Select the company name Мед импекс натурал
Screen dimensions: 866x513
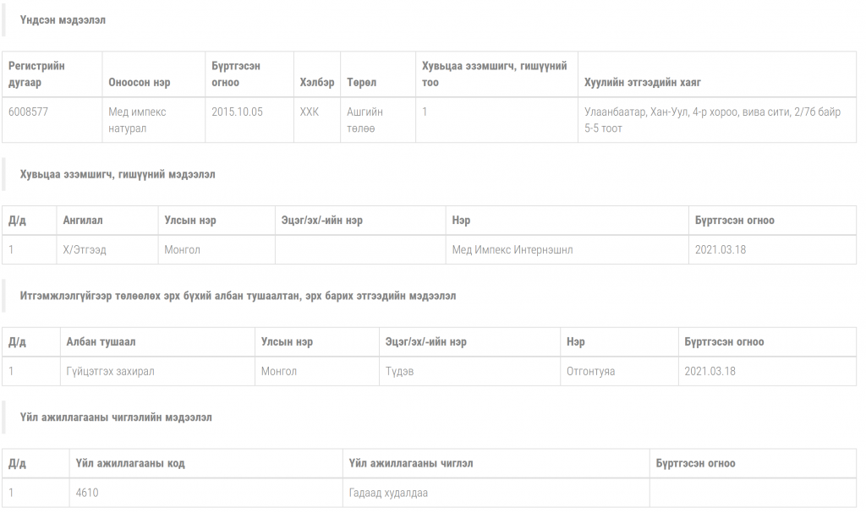(138, 120)
